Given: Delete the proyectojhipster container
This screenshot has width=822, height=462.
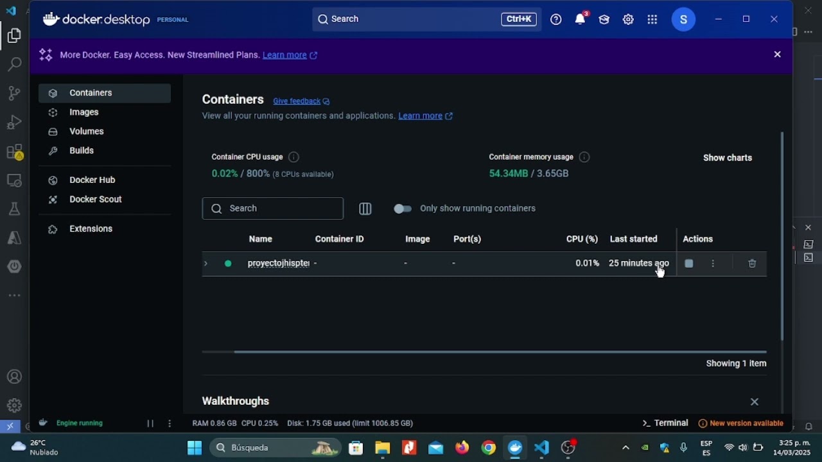Looking at the screenshot, I should pos(752,264).
